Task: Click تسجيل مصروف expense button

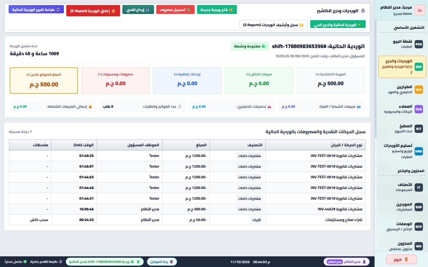Action: [175, 10]
